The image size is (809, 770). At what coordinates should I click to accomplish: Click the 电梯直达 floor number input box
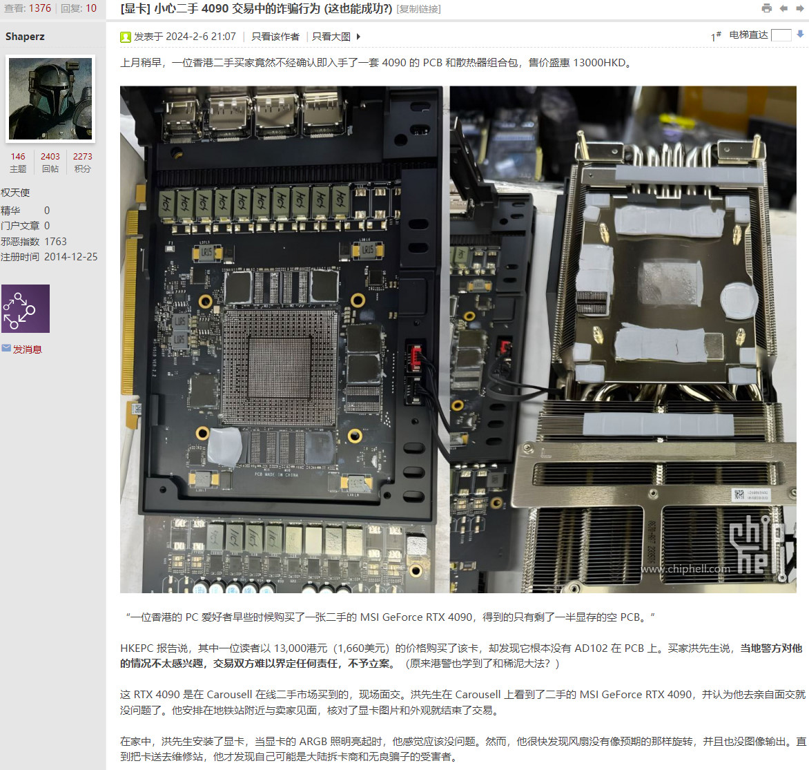click(781, 35)
